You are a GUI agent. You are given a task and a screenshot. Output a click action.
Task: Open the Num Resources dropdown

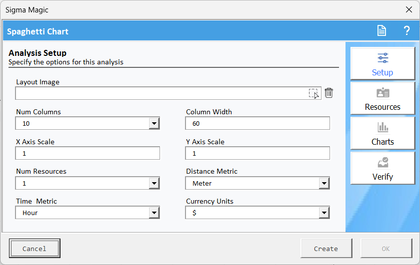coord(154,183)
